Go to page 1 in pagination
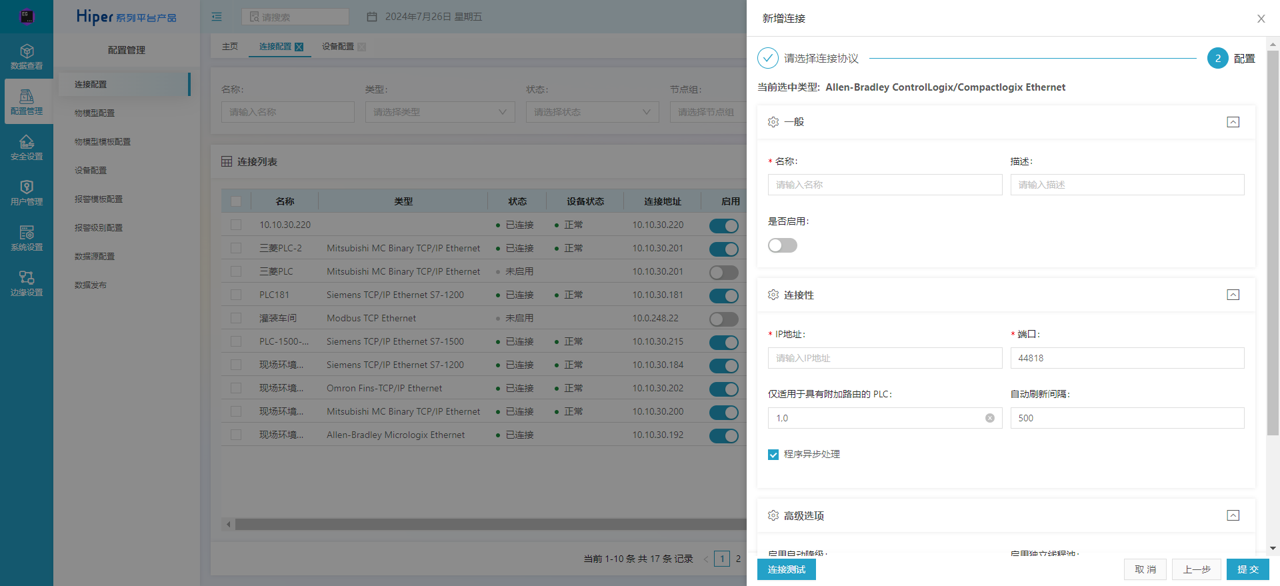This screenshot has width=1280, height=586. pyautogui.click(x=722, y=559)
